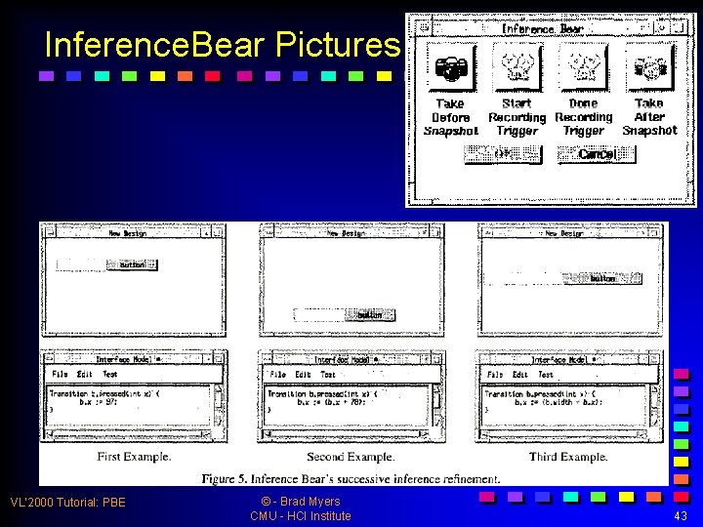
Task: Click horizontal scrollbar in Second Example Interface Model
Action: pyautogui.click(x=347, y=433)
